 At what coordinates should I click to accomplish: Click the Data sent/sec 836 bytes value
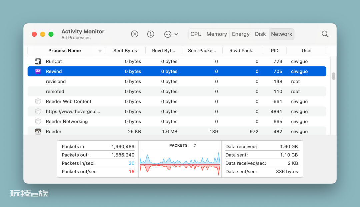[x=287, y=172]
